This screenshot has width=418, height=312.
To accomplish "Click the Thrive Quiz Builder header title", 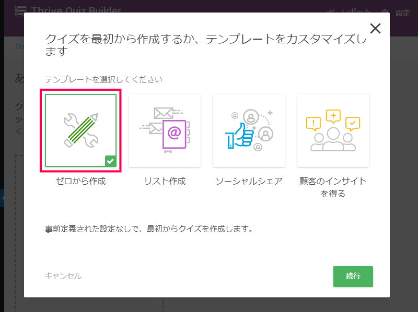I will coord(76,10).
